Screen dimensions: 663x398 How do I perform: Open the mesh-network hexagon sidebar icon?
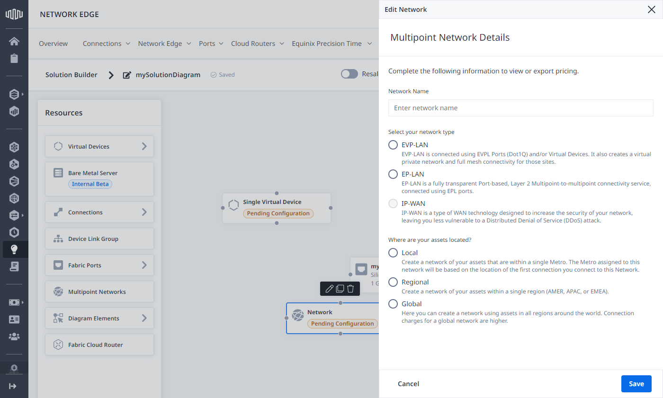click(x=14, y=147)
